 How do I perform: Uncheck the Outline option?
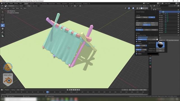point(137,54)
